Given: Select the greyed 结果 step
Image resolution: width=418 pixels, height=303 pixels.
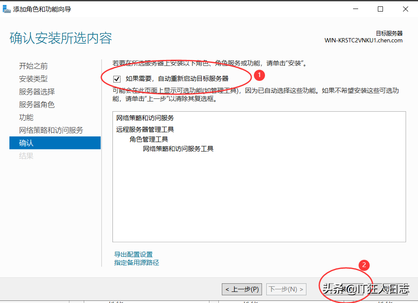Looking at the screenshot, I should coord(26,156).
